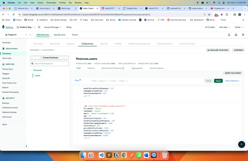Reload the page

14,14
